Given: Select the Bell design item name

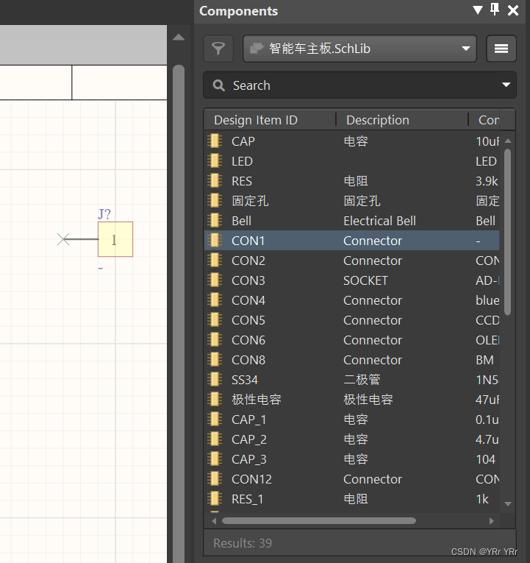Looking at the screenshot, I should click(241, 221).
